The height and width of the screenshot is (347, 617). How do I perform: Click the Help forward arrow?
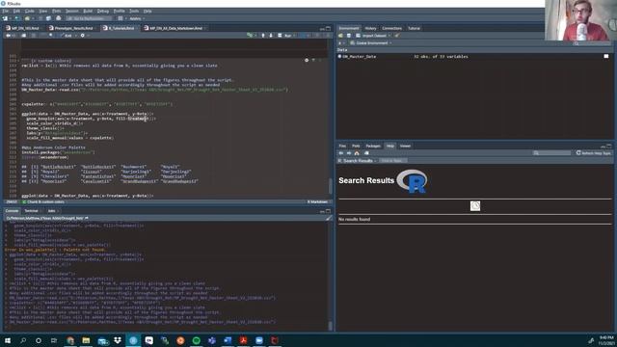(349, 153)
